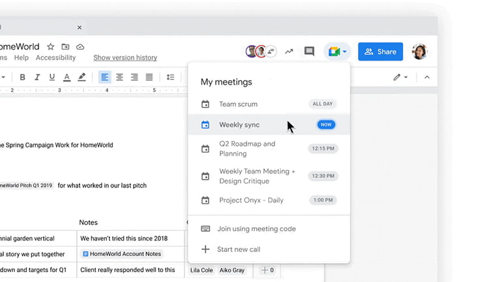Select Project Onyx - Daily meeting
502x282 pixels.
(269, 200)
